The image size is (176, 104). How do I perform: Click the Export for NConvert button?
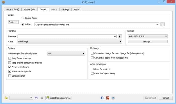pyautogui.click(x=58, y=98)
